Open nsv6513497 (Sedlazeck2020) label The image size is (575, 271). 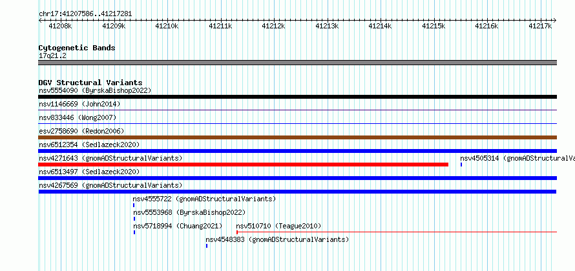89,172
